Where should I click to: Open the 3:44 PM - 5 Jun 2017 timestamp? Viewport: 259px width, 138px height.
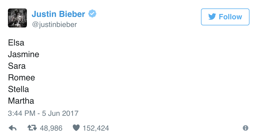point(43,113)
